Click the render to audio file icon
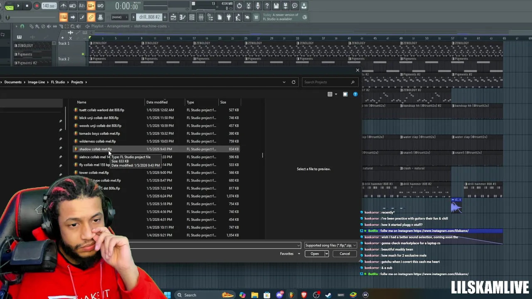This screenshot has height=299, width=532. pyautogui.click(x=286, y=6)
